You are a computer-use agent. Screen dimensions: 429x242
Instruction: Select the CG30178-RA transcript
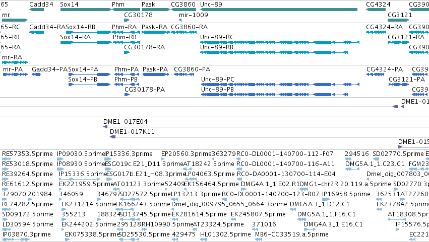click(x=127, y=52)
